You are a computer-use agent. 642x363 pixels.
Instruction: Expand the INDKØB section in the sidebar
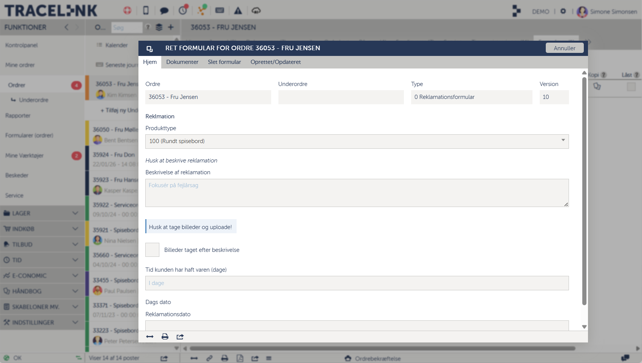point(75,229)
